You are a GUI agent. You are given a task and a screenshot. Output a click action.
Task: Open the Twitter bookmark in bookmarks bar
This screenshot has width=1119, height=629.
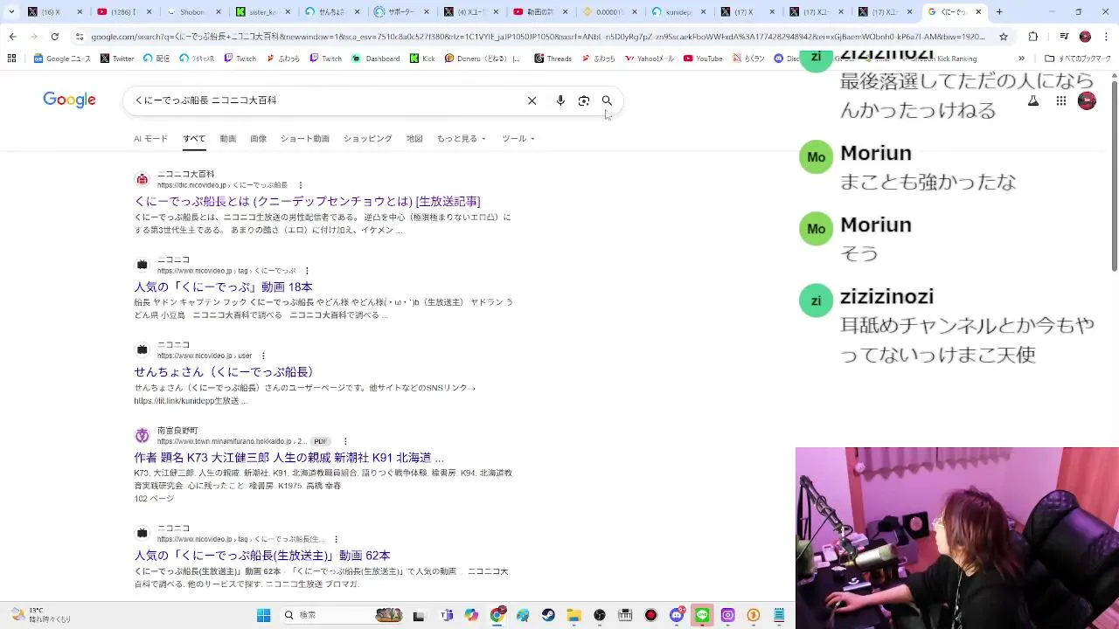pos(117,59)
